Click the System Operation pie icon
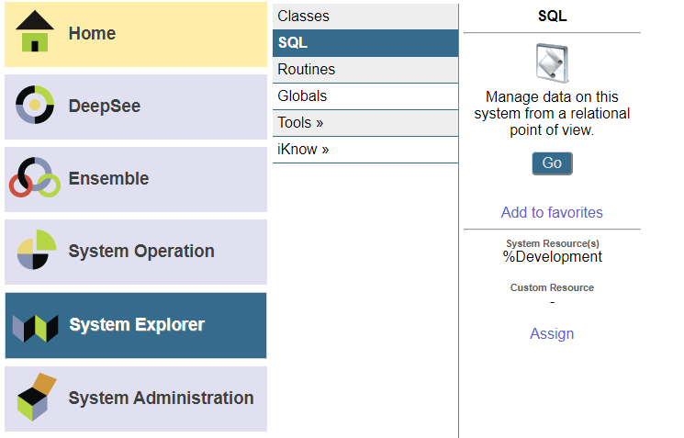 [37, 250]
